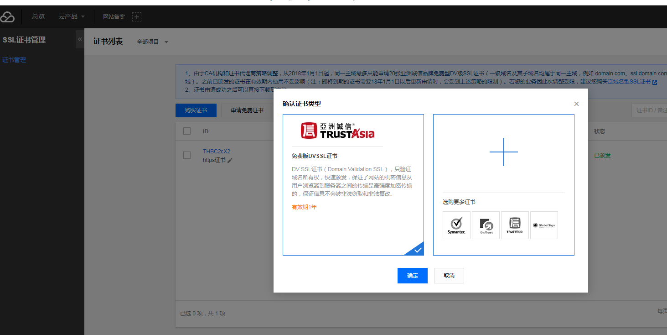Open the certificate ID link THBC2cX2
Screen dimensions: 667x335
click(217, 152)
